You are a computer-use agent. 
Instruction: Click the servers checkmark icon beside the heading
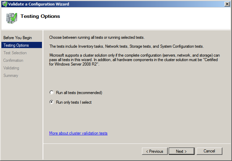tap(12, 18)
